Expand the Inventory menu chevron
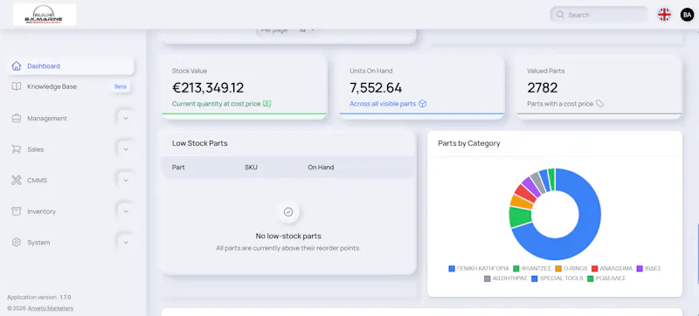This screenshot has width=699, height=316. tap(126, 211)
